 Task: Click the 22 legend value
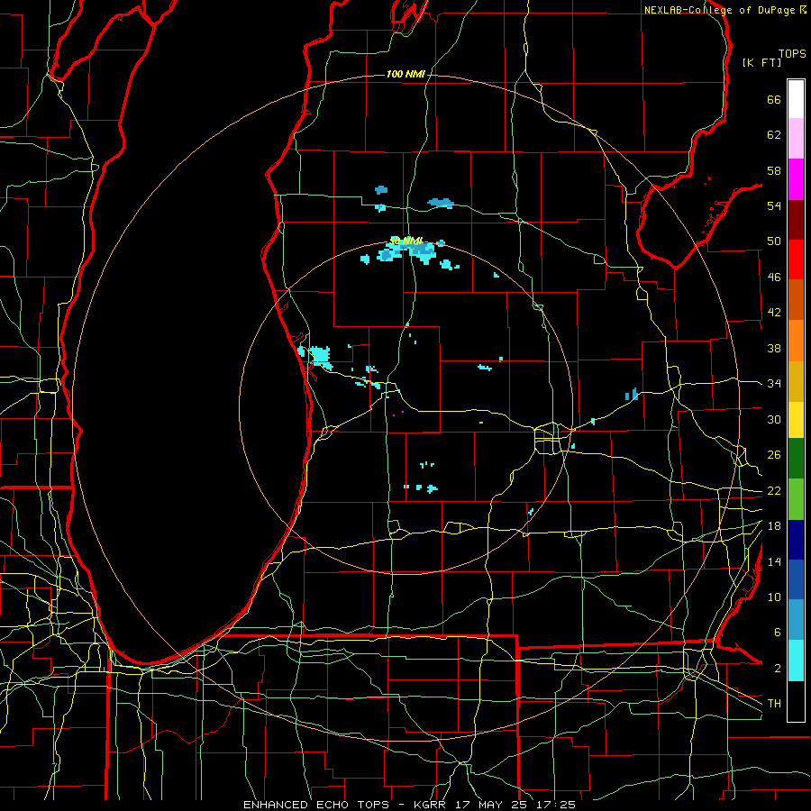click(774, 491)
